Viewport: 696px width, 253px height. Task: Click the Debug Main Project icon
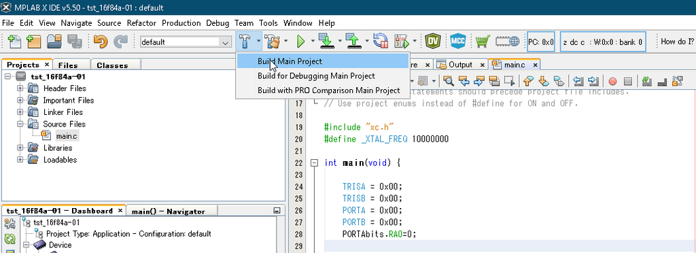(x=402, y=41)
